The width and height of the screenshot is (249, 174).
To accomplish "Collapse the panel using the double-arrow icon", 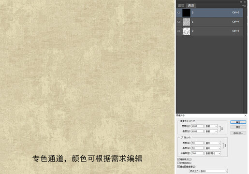I will (241, 2).
